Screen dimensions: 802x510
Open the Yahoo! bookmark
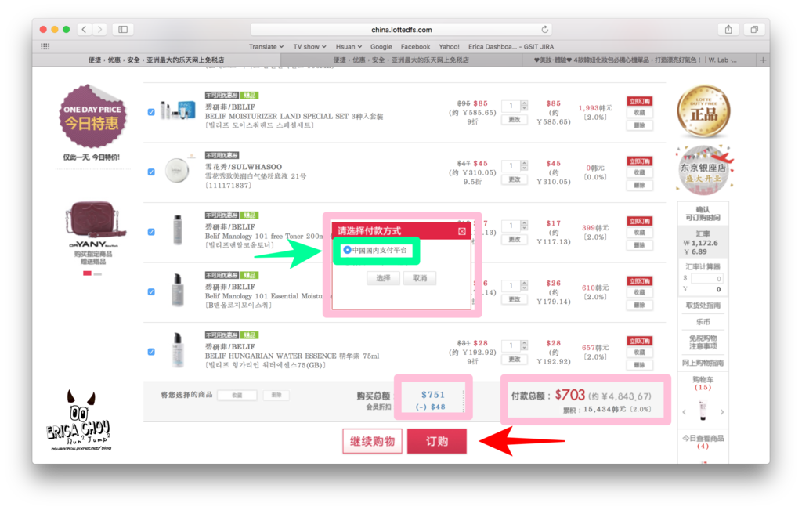tap(449, 46)
